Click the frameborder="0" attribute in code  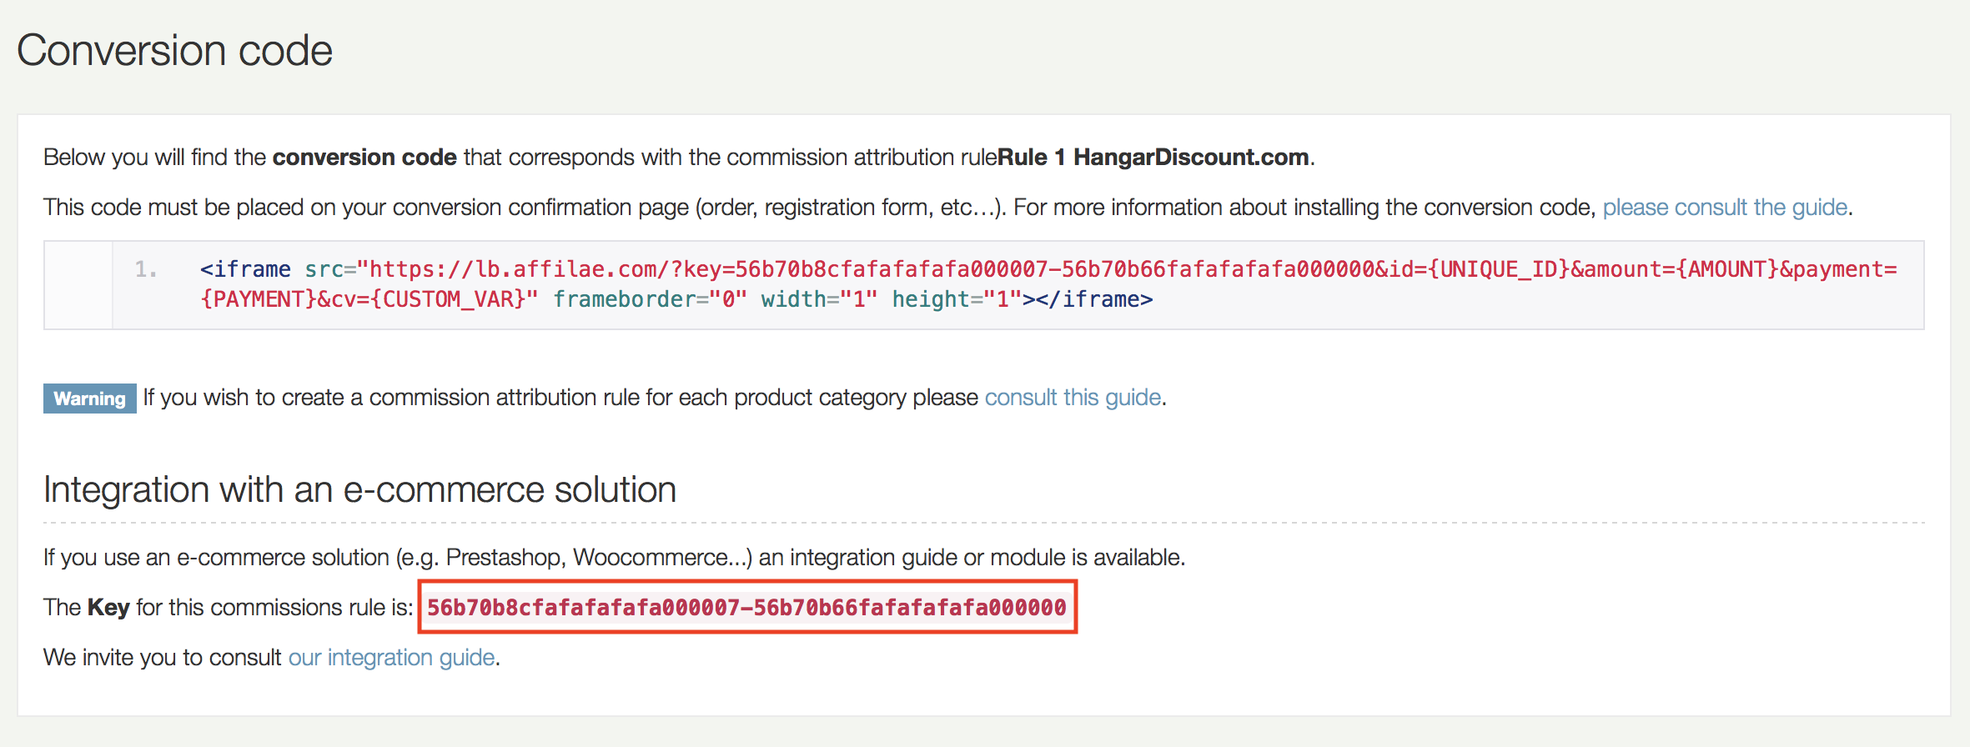pos(650,299)
